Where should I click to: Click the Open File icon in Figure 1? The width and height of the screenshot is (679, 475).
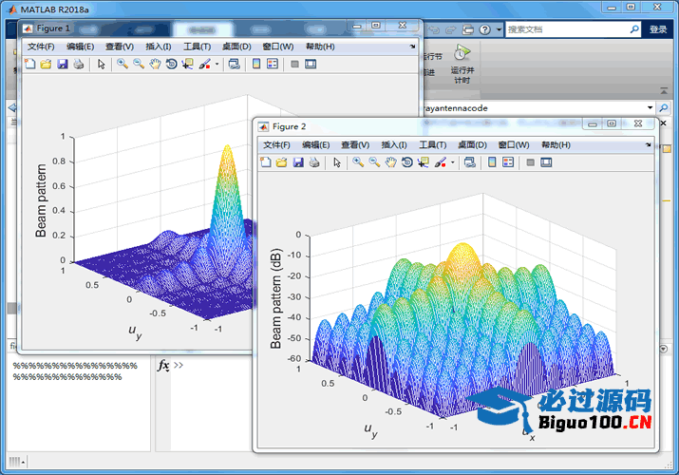46,65
